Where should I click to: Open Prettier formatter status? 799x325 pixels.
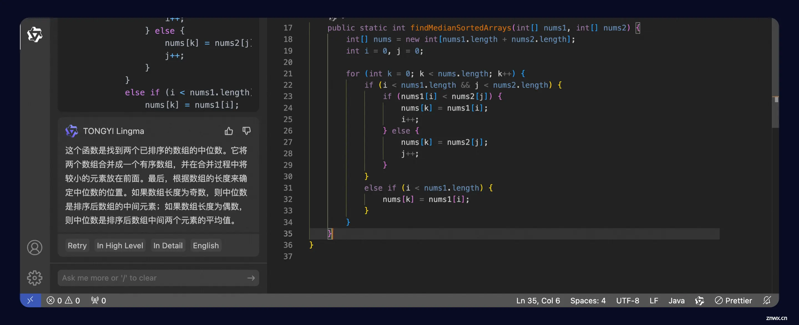[x=733, y=301]
